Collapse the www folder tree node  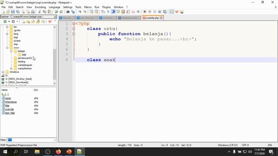(x=7, y=48)
